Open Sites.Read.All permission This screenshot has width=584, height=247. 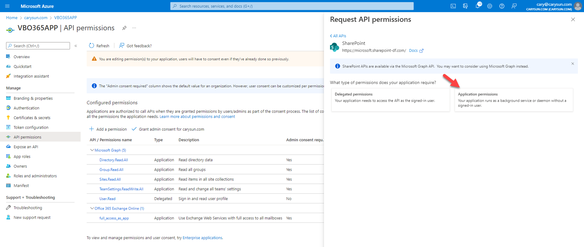pos(110,179)
